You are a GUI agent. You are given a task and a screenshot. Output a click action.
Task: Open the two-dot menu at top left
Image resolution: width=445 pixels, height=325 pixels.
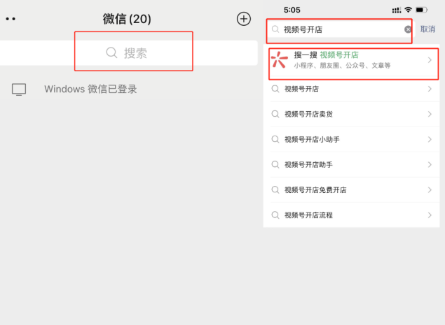[x=11, y=19]
